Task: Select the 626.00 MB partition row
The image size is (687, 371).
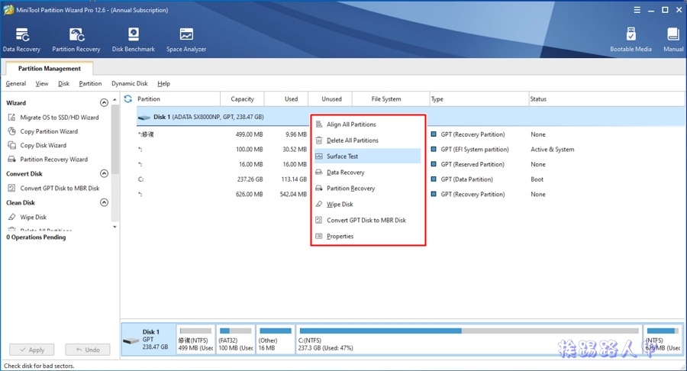Action: click(410, 194)
